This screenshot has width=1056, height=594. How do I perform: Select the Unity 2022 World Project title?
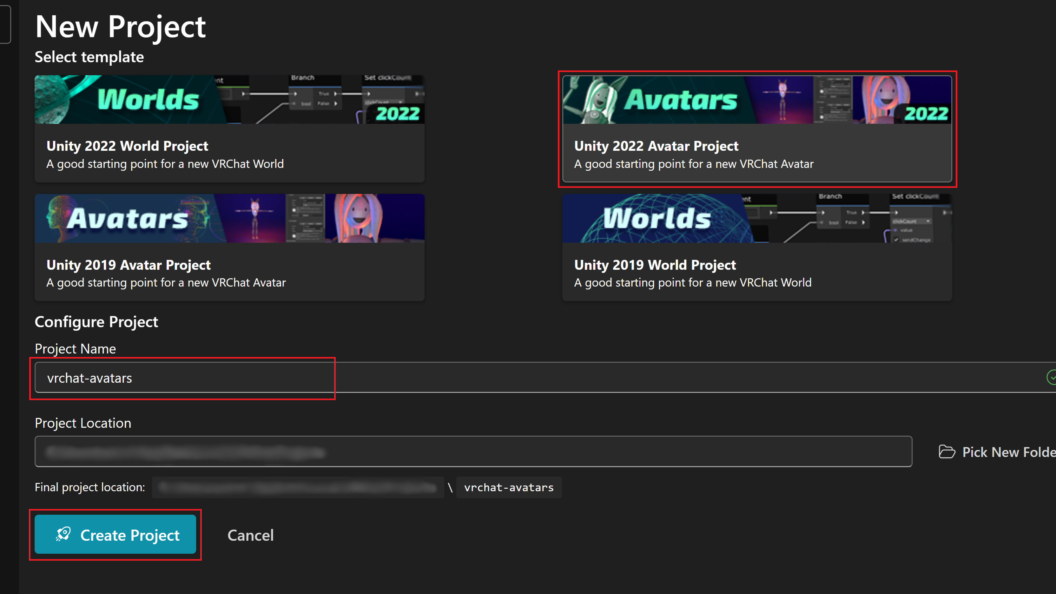[x=127, y=146]
